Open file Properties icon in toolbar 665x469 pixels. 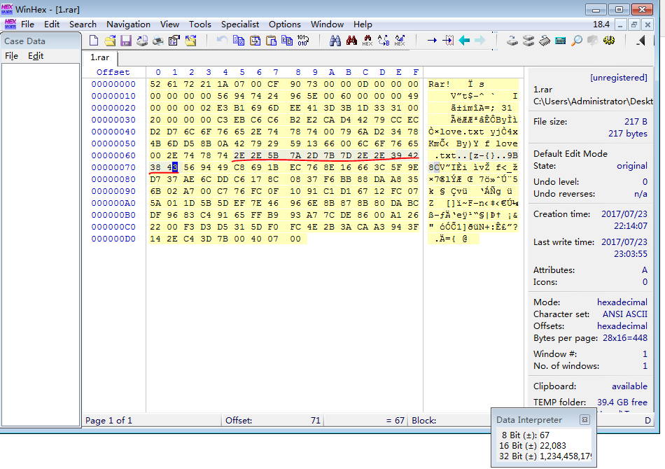(174, 41)
